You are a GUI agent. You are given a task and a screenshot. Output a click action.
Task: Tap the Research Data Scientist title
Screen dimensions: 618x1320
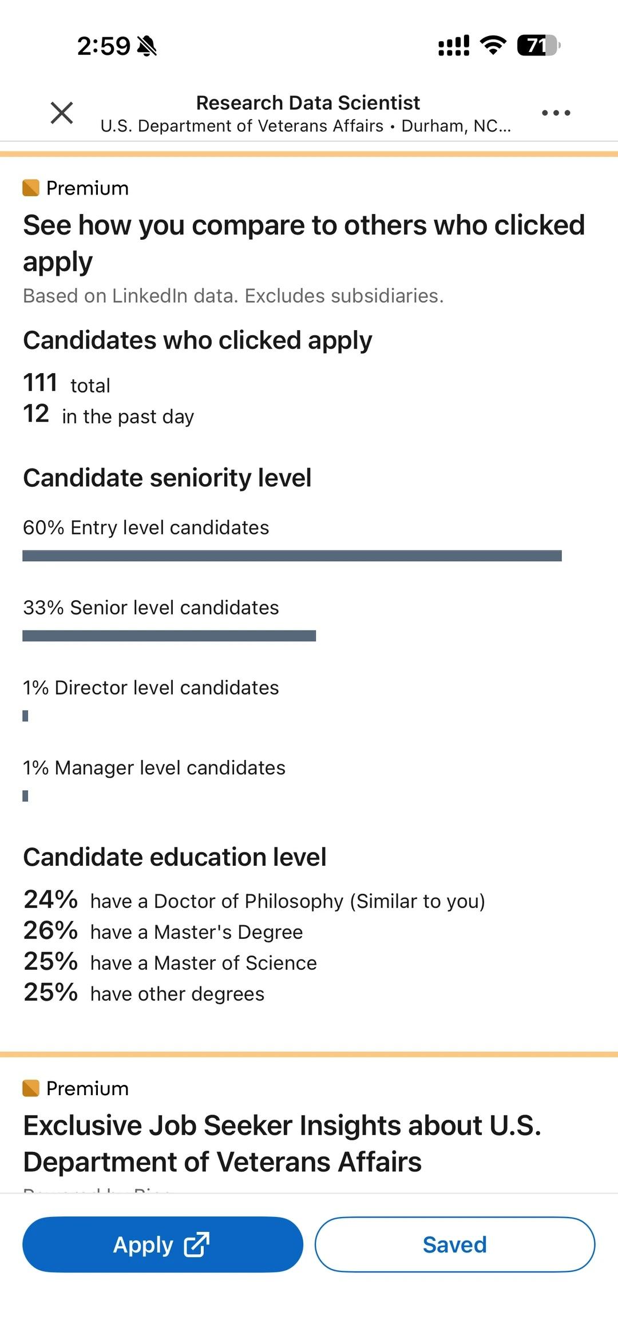pyautogui.click(x=308, y=103)
